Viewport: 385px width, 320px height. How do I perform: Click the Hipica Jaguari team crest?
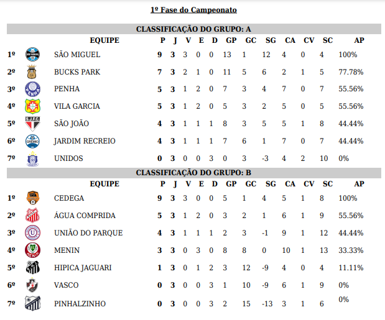coord(32,268)
